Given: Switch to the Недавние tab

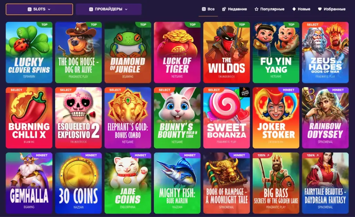Looking at the screenshot, I should coord(234,9).
